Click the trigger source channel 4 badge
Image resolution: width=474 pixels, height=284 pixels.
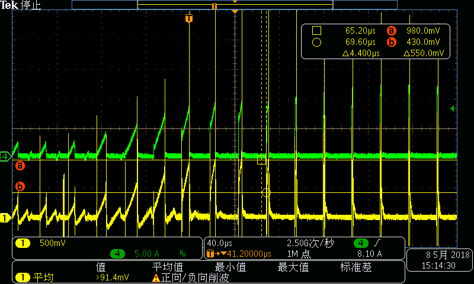(x=361, y=243)
